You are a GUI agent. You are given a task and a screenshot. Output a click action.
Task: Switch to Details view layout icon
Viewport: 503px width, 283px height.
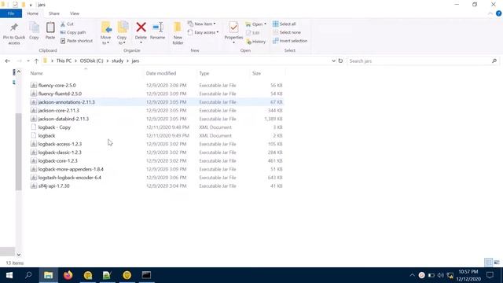coord(488,263)
